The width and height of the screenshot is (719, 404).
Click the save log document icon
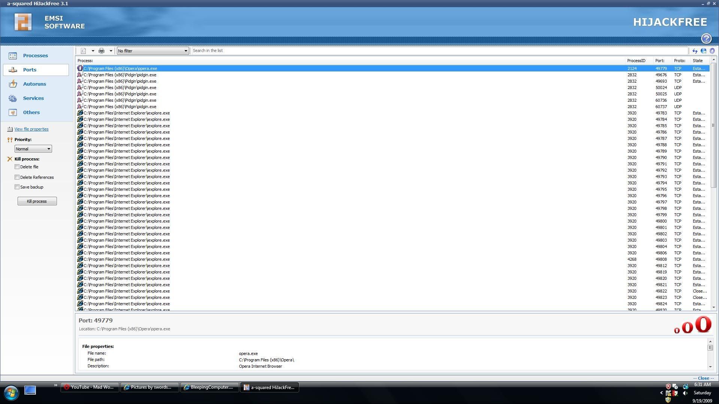click(x=84, y=51)
